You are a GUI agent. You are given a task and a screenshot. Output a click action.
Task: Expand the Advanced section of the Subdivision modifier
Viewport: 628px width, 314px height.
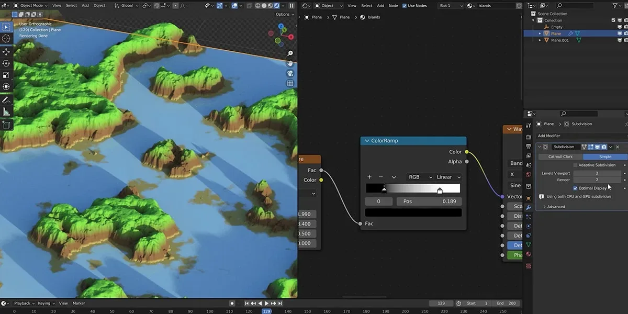554,206
